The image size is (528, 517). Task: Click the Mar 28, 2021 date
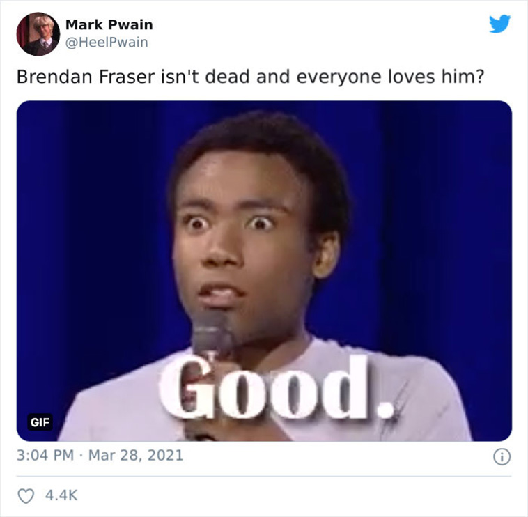[x=136, y=456]
